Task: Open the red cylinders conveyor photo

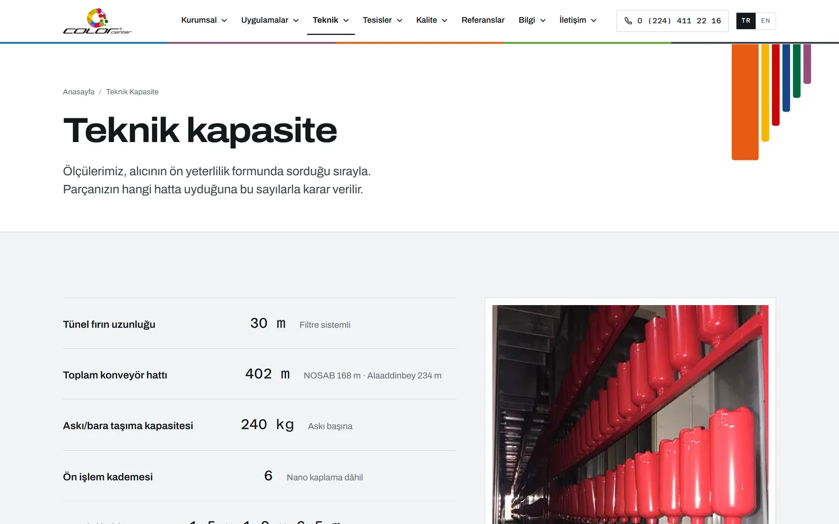Action: click(x=630, y=415)
